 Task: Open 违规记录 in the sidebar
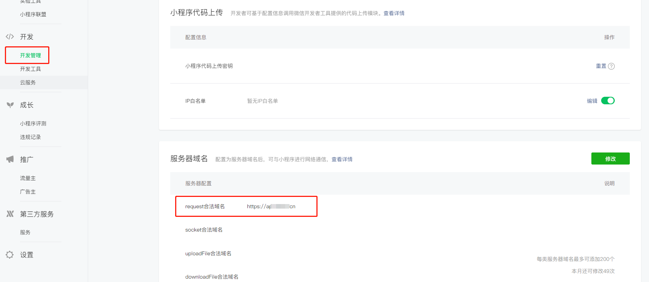(31, 137)
